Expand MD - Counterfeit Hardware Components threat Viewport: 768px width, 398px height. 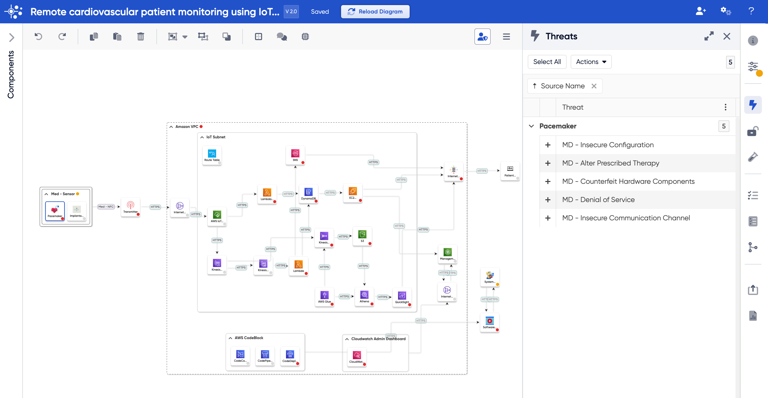pyautogui.click(x=548, y=181)
